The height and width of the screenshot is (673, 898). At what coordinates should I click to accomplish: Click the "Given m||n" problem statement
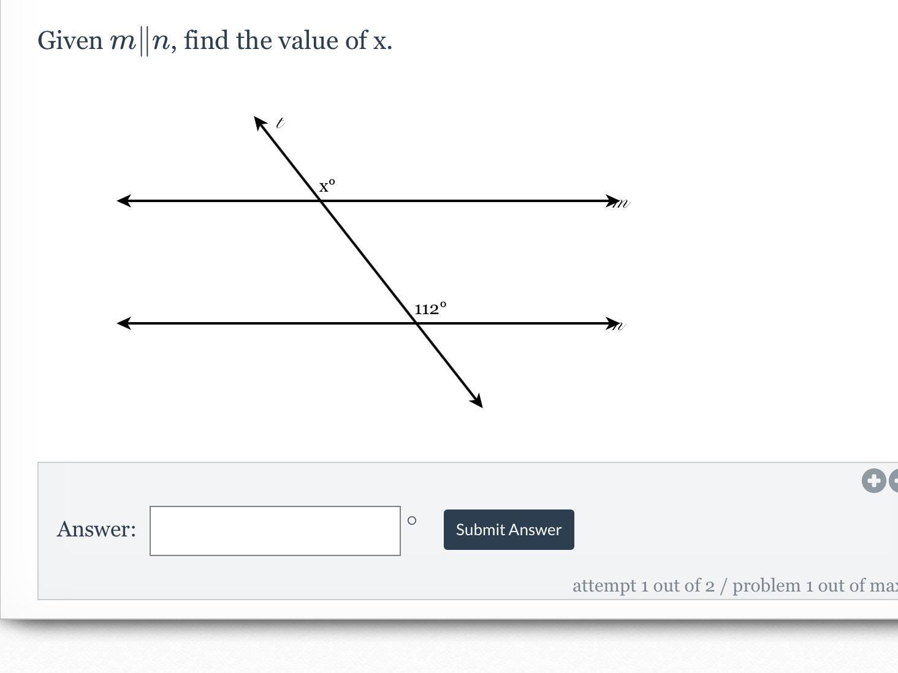[x=215, y=41]
